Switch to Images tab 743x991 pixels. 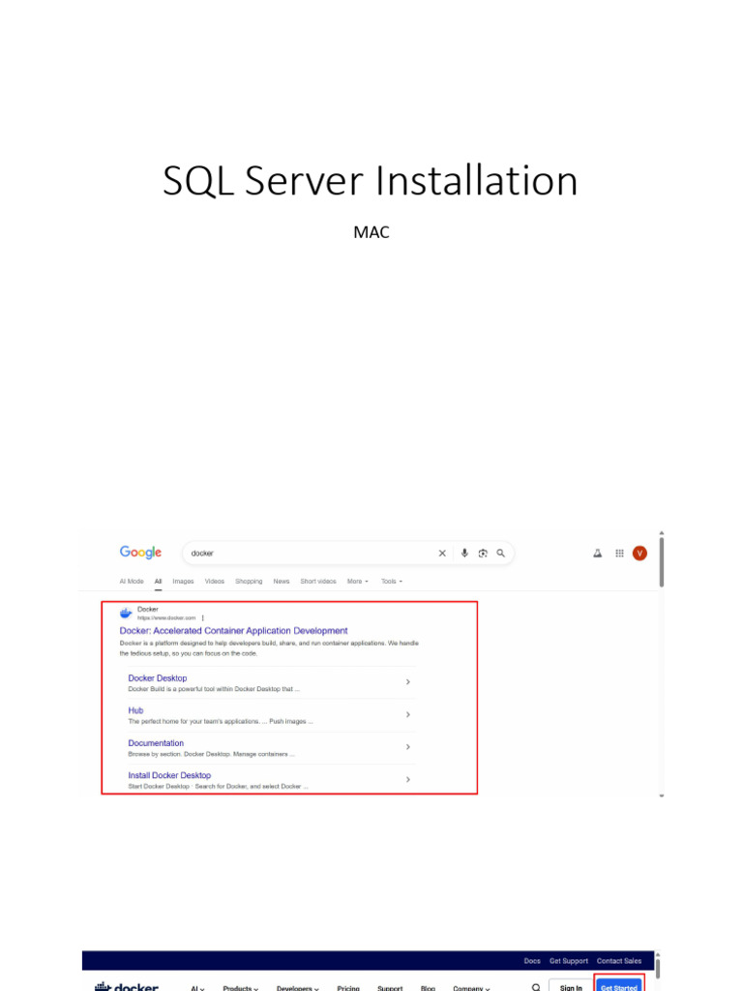[183, 582]
